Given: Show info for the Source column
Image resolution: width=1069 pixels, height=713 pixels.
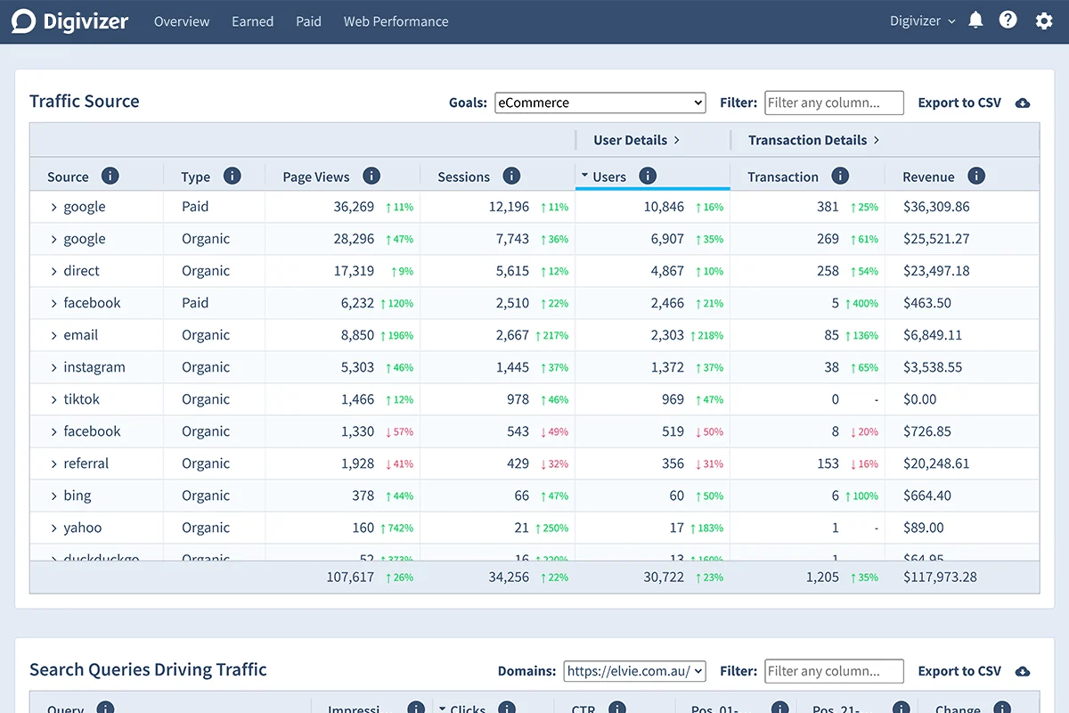Looking at the screenshot, I should [110, 176].
